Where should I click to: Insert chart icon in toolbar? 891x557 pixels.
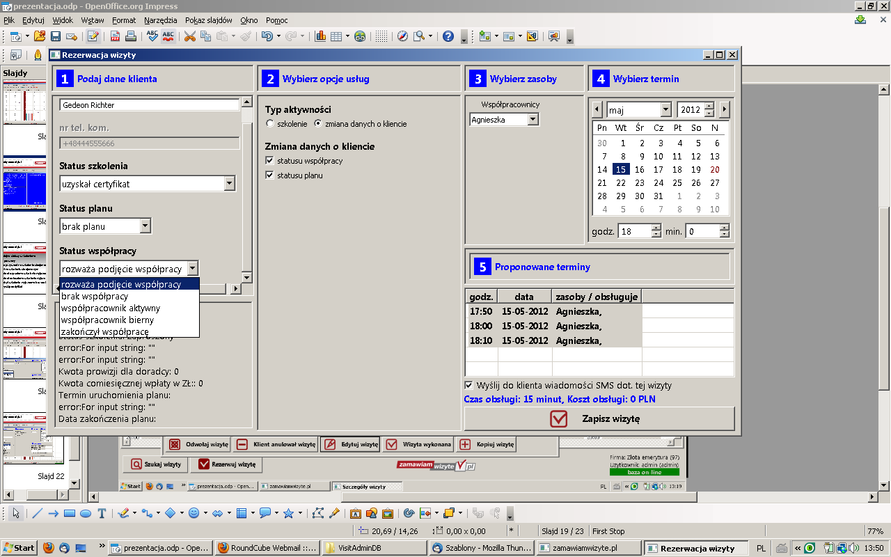[x=320, y=36]
